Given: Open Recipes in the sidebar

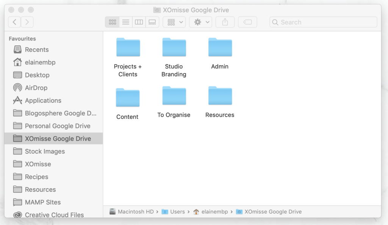Looking at the screenshot, I should (x=53, y=177).
